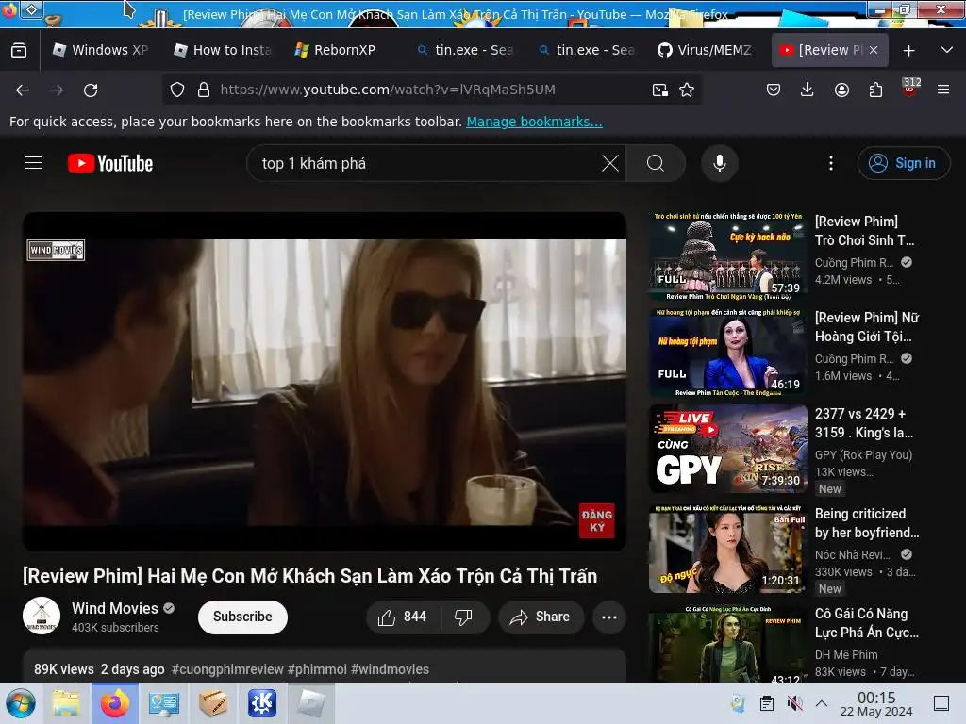The height and width of the screenshot is (724, 966).
Task: Open the Firefox View icon beside the tabs
Action: (x=19, y=50)
